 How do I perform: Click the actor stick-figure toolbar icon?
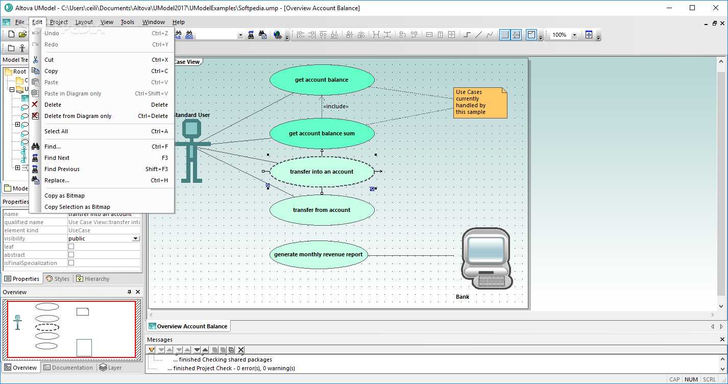[x=22, y=48]
